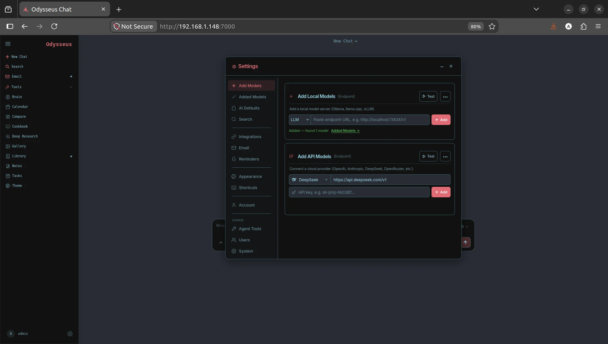This screenshot has width=608, height=344.
Task: Open Appearance settings tab
Action: (x=251, y=176)
